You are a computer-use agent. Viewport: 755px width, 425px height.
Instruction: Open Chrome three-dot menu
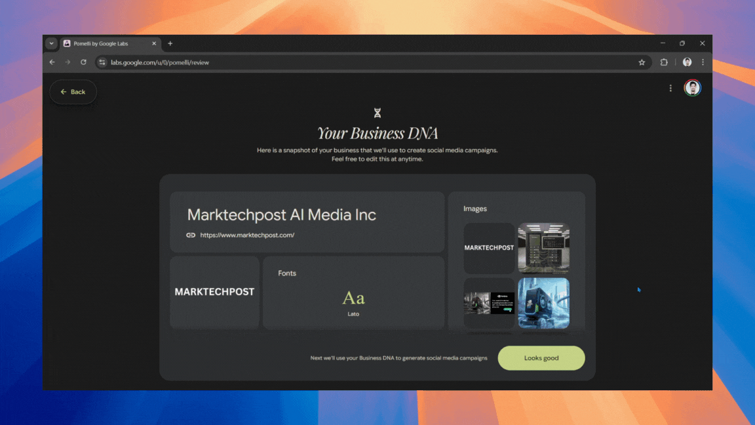pyautogui.click(x=703, y=62)
